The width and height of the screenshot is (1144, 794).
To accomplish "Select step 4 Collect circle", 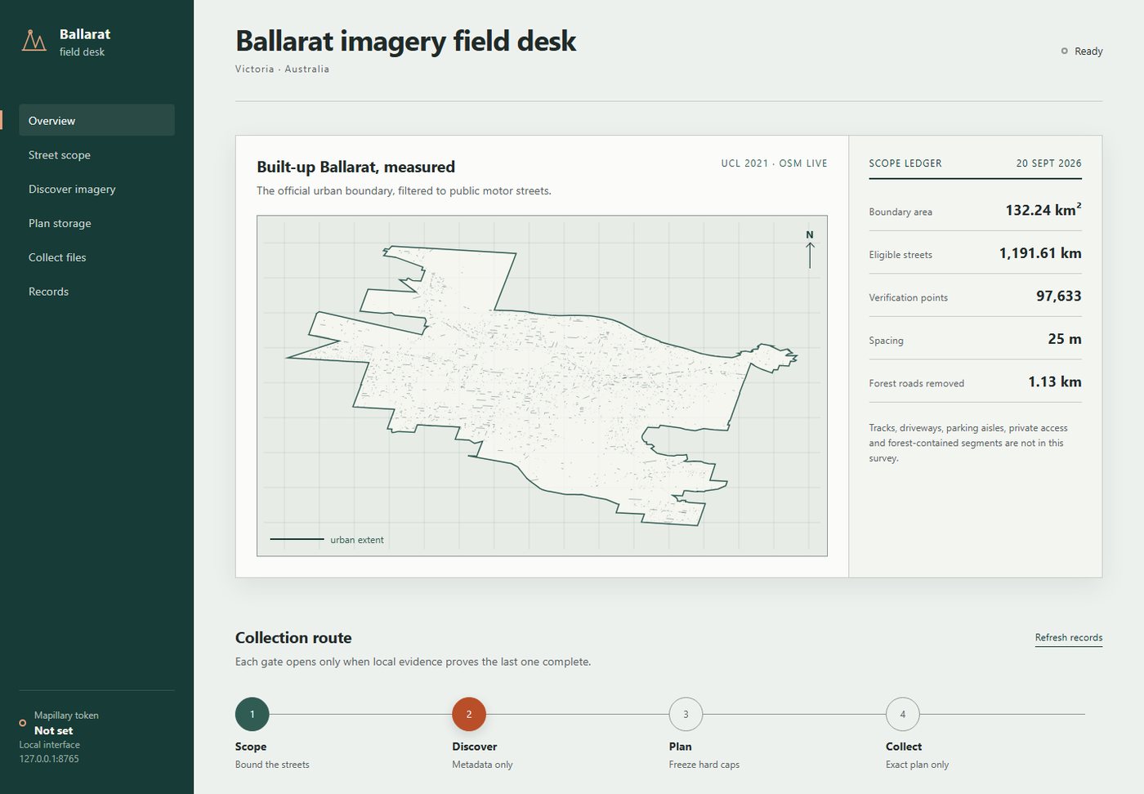I will pos(903,715).
